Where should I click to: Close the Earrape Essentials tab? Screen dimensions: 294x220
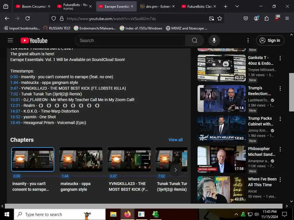click(132, 7)
